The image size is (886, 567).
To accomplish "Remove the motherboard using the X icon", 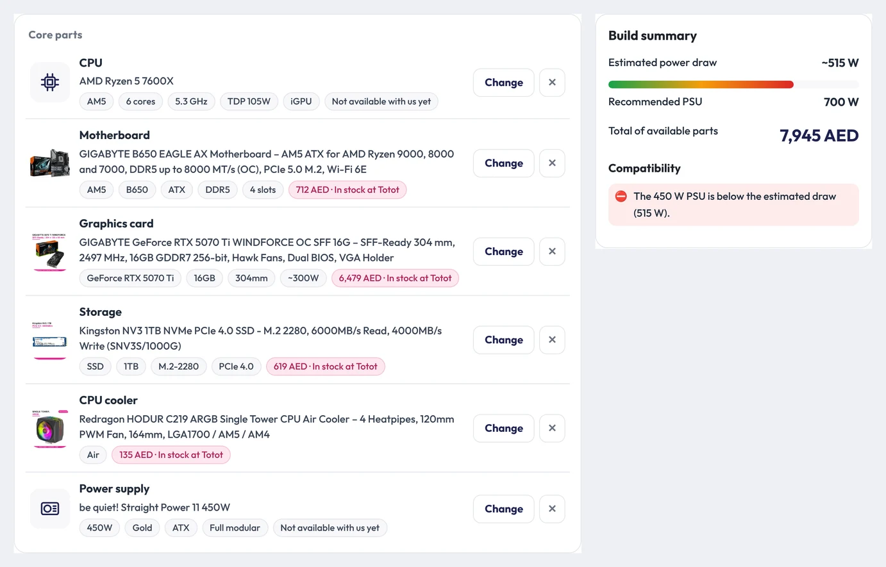I will [x=552, y=163].
